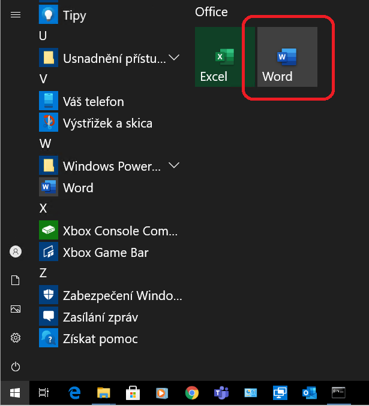Open Outlook from the taskbar
Viewport: 369px width, 406px height.
pyautogui.click(x=310, y=393)
